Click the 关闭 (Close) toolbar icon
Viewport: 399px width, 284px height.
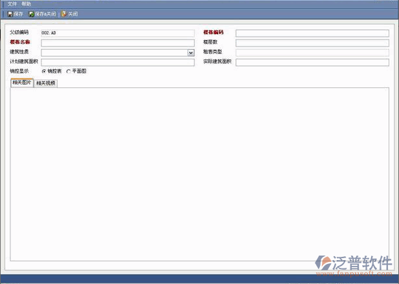click(x=64, y=14)
